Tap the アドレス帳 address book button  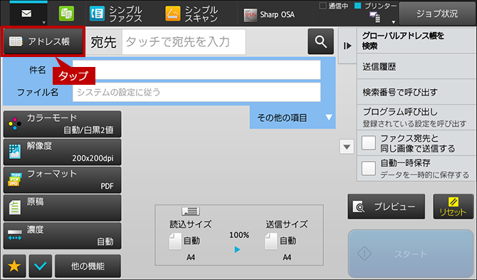[43, 41]
